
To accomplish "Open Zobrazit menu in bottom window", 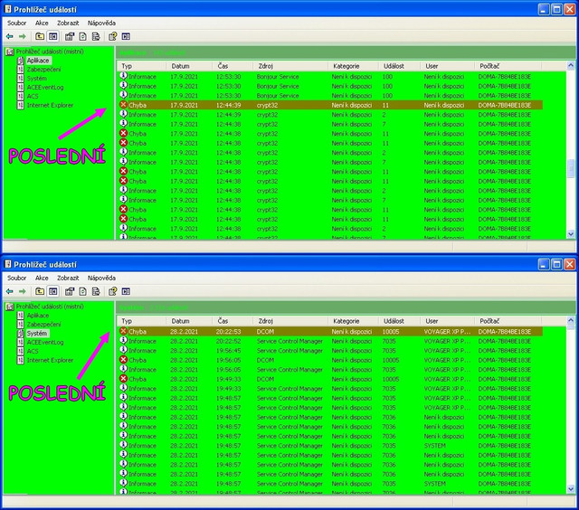I will point(68,278).
